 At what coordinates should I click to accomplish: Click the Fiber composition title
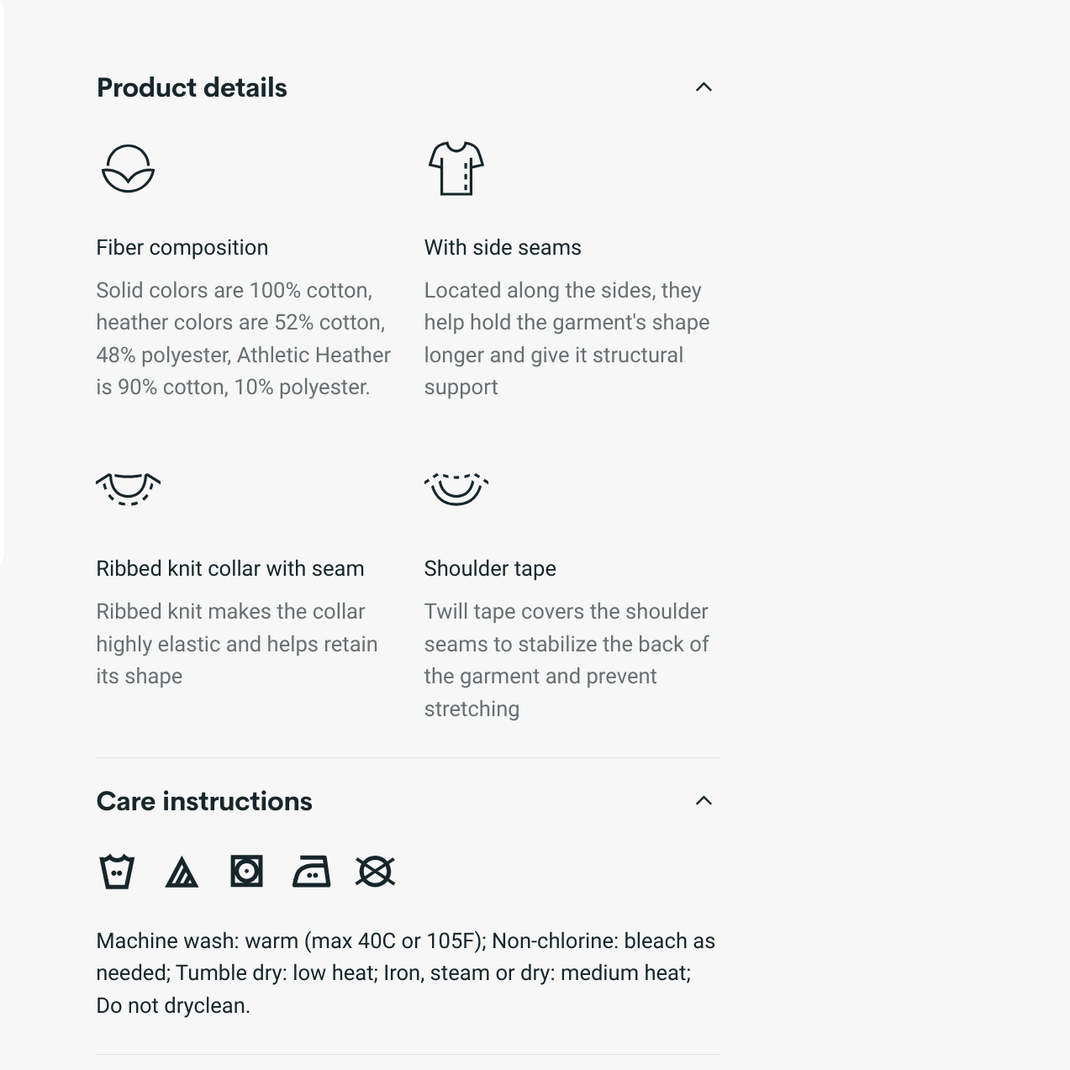click(182, 247)
